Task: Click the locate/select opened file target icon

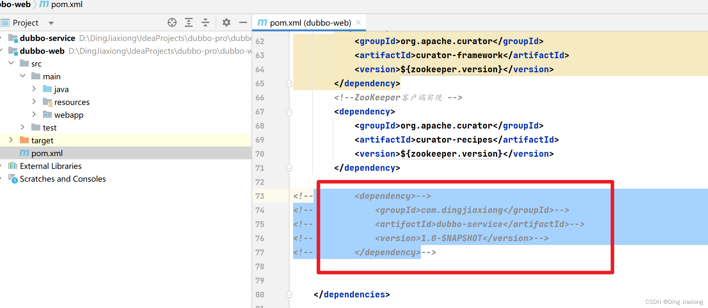Action: pyautogui.click(x=172, y=22)
